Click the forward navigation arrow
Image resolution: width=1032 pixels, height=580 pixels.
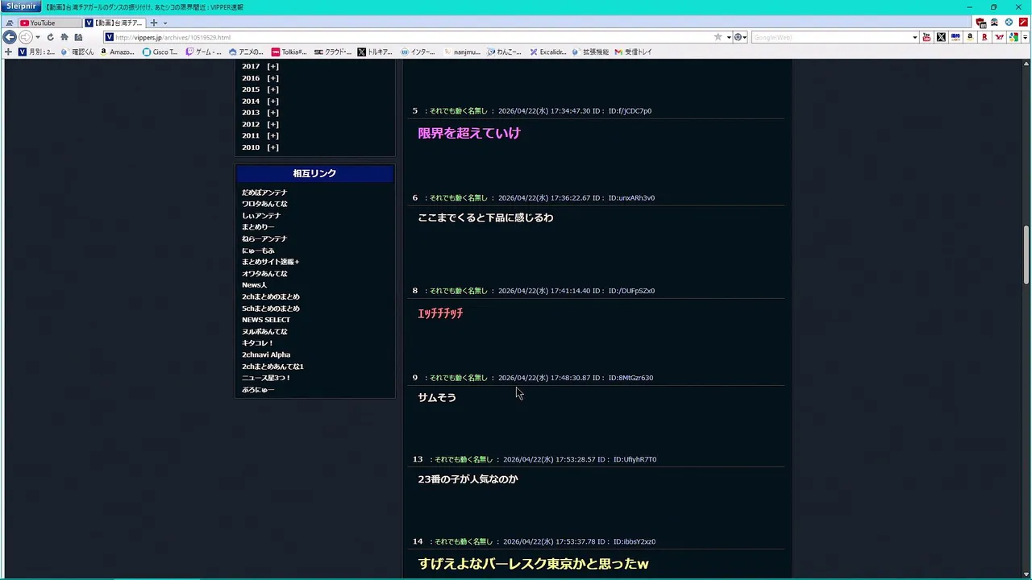(25, 37)
